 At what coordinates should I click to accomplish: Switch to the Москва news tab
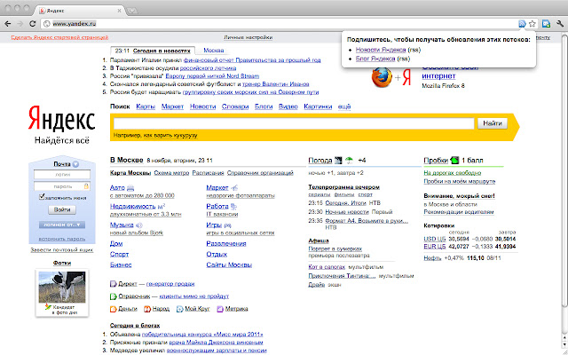(214, 51)
